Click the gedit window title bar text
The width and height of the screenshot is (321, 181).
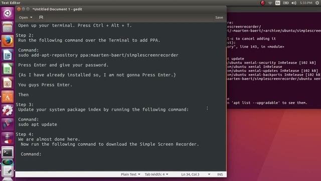pos(57,9)
